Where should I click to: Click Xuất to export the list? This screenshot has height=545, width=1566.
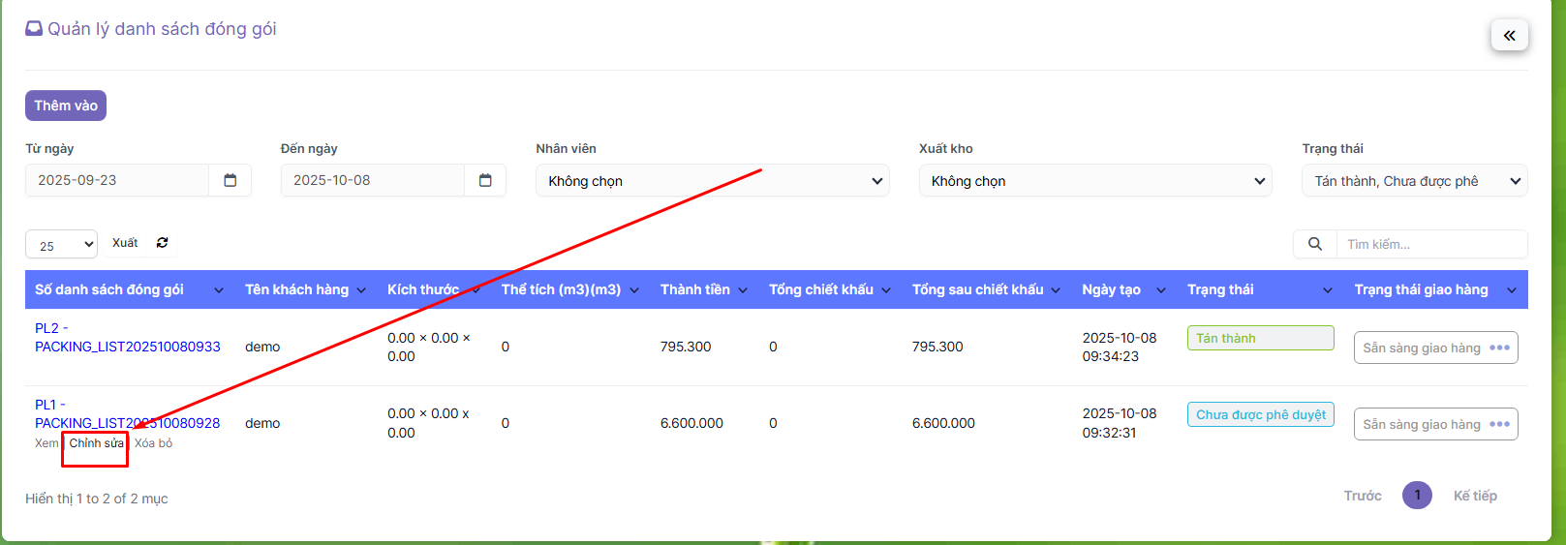click(125, 243)
